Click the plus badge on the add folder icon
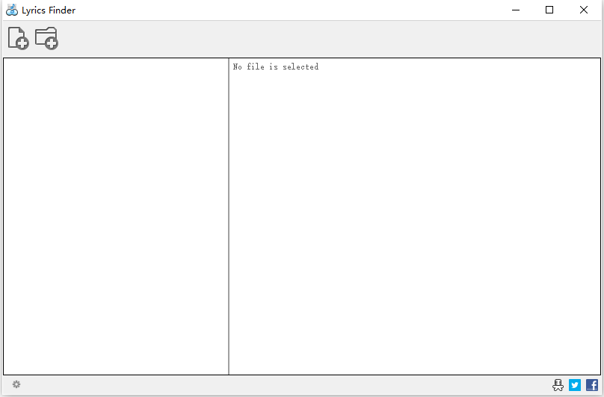Viewport: 604px width, 397px height. coord(52,43)
